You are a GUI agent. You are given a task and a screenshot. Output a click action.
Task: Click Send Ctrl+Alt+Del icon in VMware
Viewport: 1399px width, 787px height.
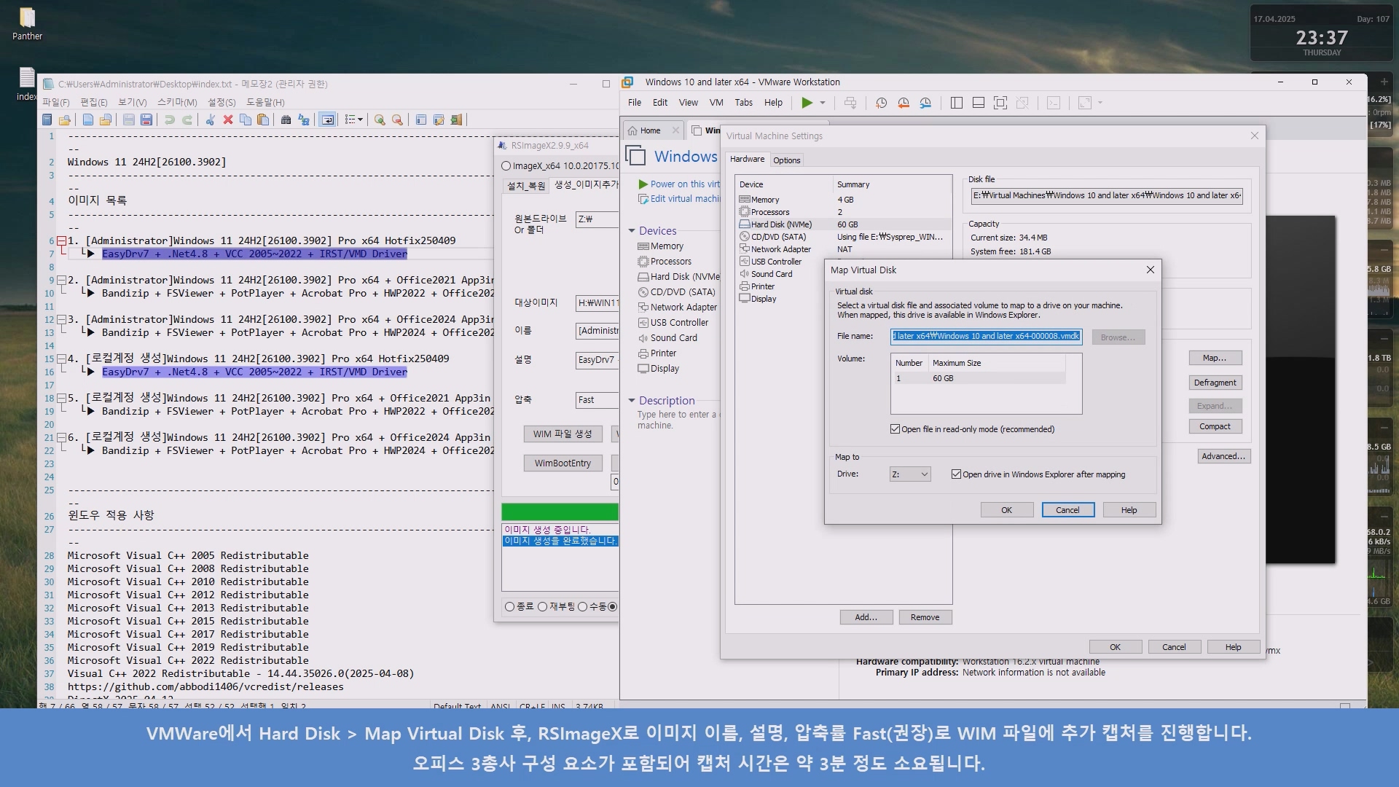(850, 103)
